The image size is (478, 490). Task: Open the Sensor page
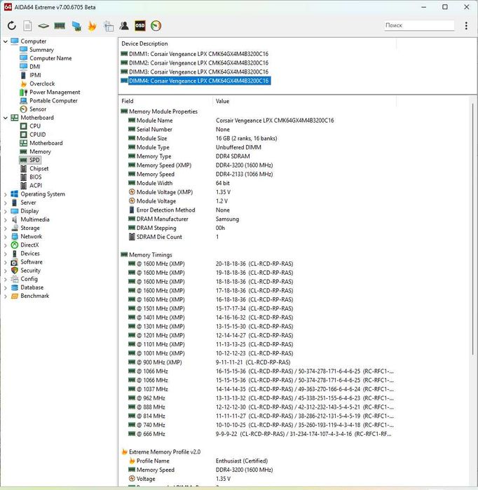pyautogui.click(x=38, y=109)
